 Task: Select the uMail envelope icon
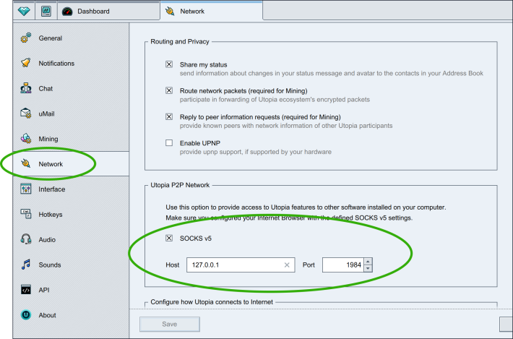[x=25, y=113]
